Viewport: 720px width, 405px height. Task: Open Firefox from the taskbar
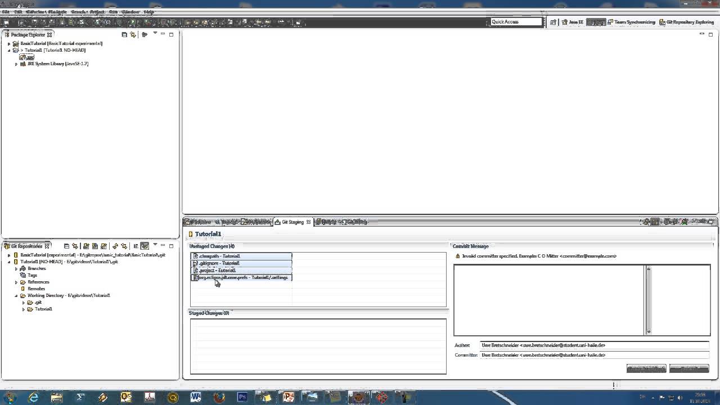[x=219, y=397]
